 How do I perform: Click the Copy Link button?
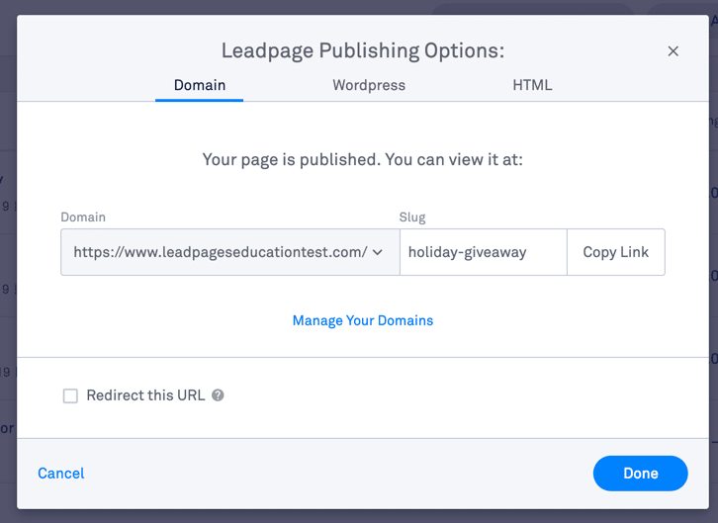click(x=616, y=252)
